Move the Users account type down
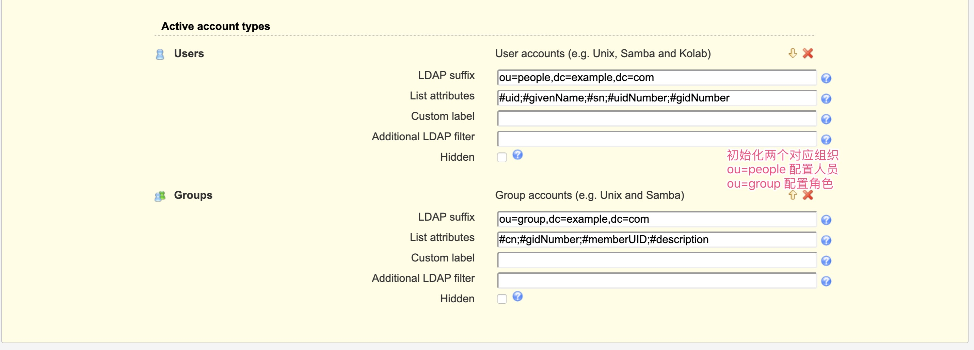Image resolution: width=974 pixels, height=350 pixels. pos(793,53)
